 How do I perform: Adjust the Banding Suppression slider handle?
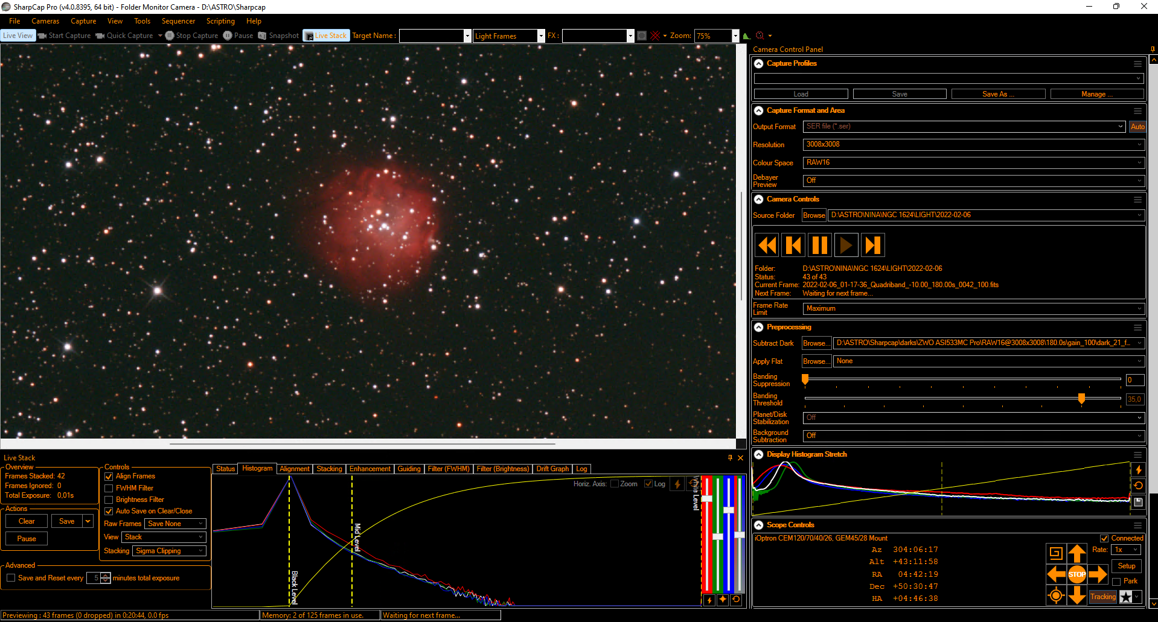coord(805,379)
